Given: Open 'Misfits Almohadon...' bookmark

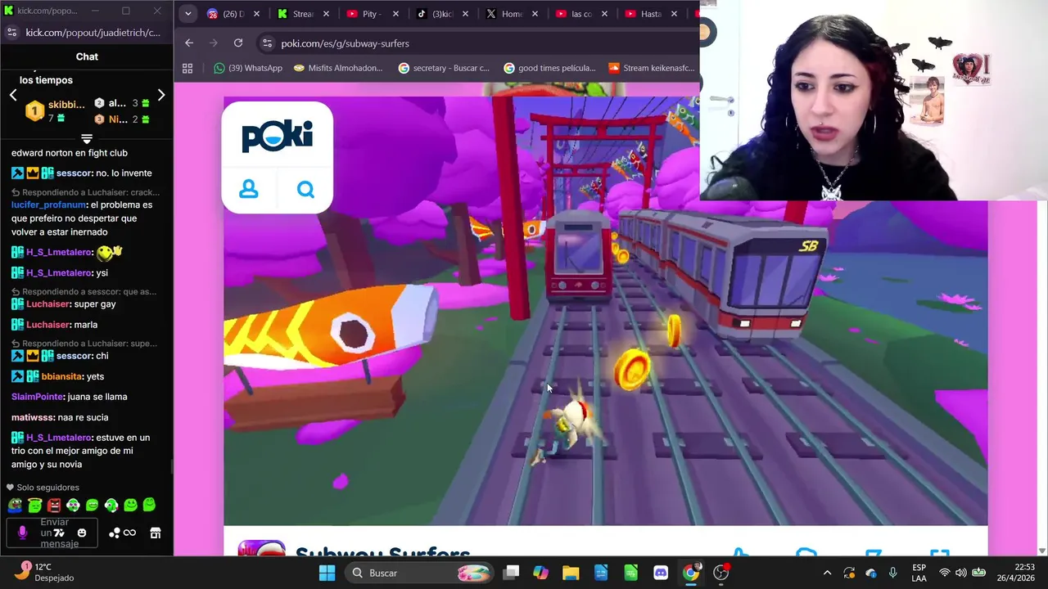Looking at the screenshot, I should pos(338,68).
